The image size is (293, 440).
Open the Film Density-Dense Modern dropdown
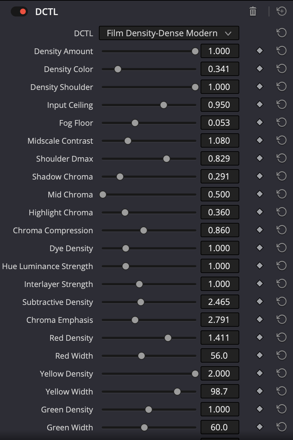(x=169, y=33)
